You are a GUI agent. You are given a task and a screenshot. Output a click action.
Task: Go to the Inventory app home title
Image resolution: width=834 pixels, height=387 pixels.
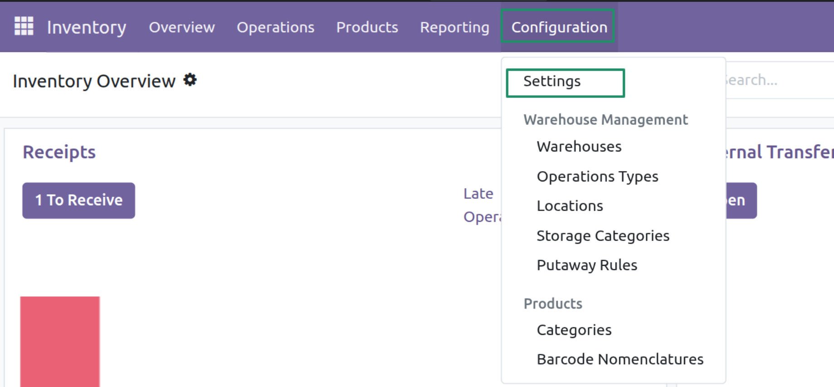87,27
